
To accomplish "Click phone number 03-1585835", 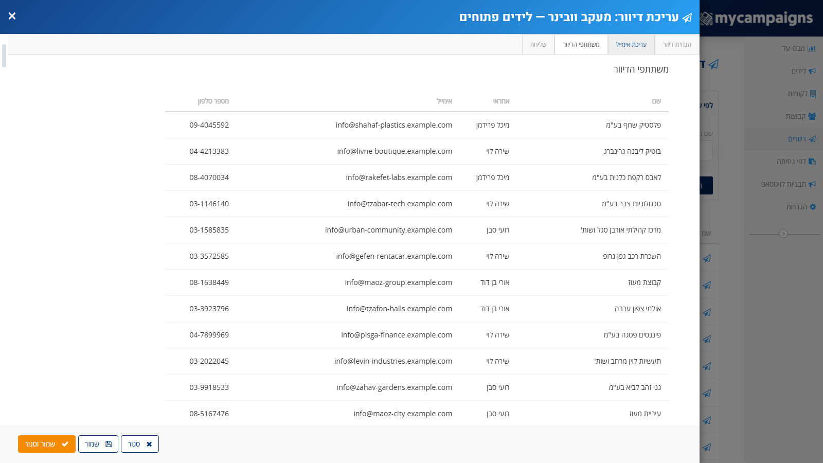I will [x=209, y=230].
